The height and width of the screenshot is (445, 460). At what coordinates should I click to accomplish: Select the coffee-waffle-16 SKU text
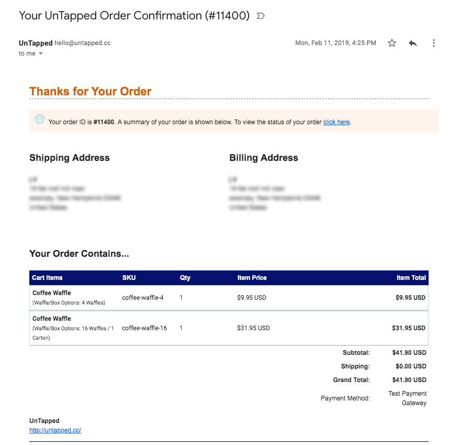[144, 328]
